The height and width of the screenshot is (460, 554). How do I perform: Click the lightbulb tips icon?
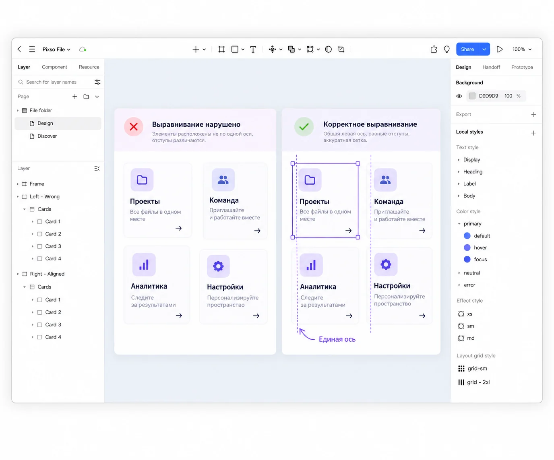pos(447,49)
